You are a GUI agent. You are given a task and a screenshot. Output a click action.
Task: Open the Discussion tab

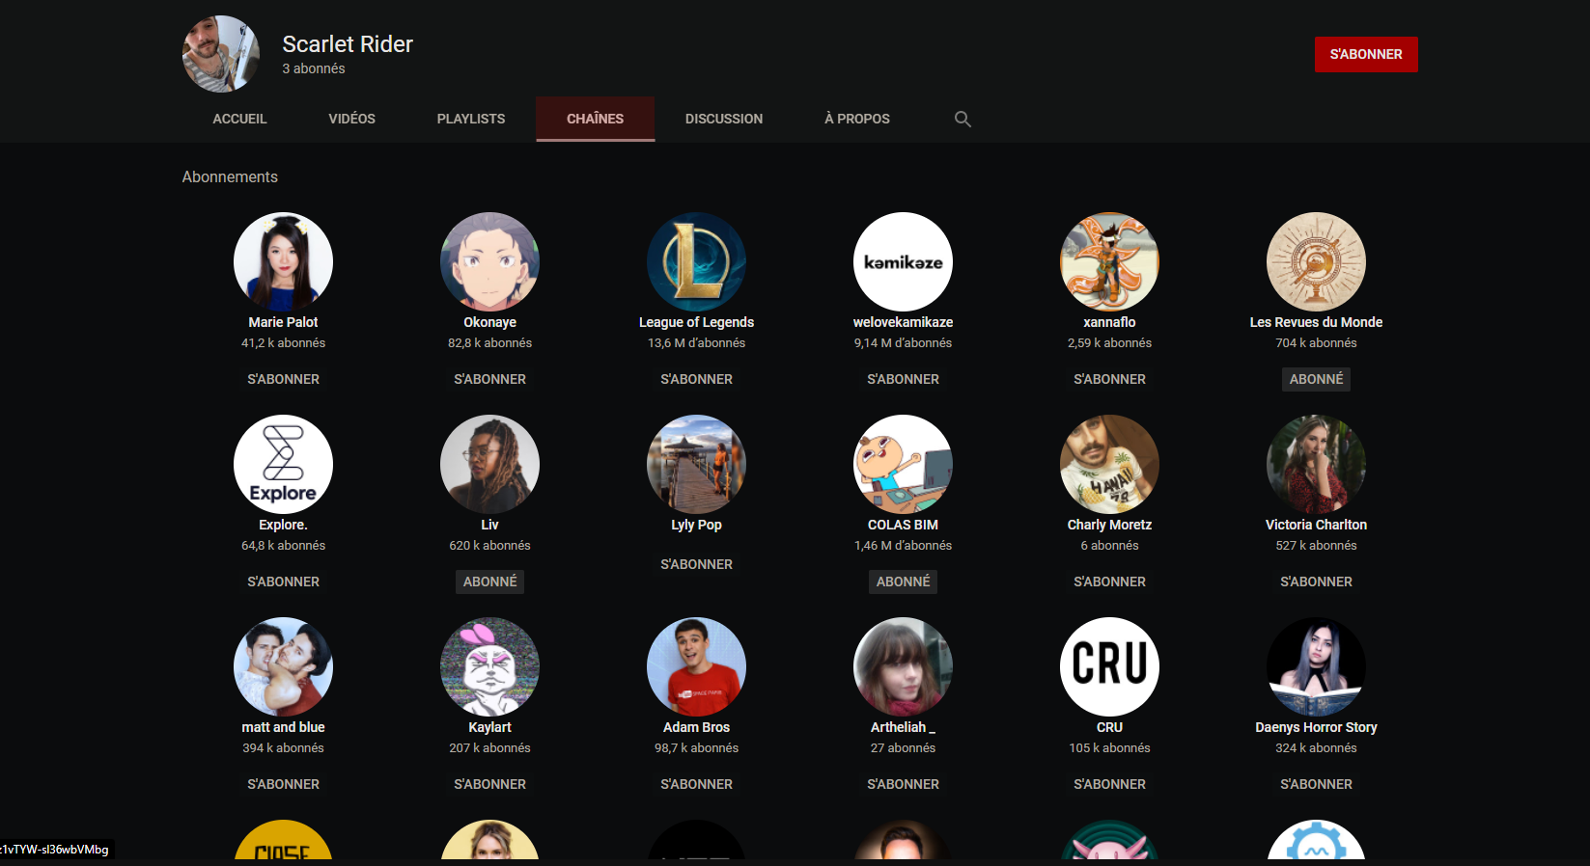[724, 119]
